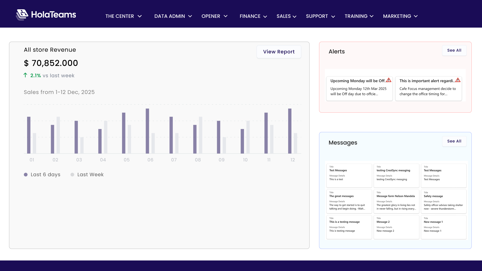The image size is (482, 271).
Task: Click Safety officer advises taking shelter text
Action: 443,207
